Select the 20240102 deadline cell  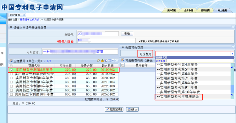tap(108, 94)
